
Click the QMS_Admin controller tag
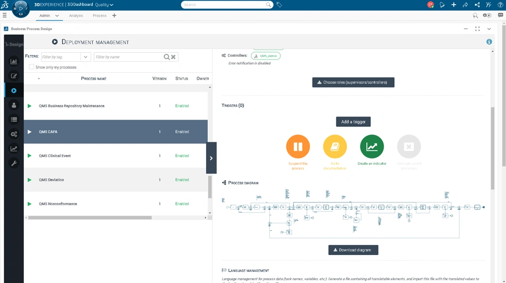[x=266, y=56]
